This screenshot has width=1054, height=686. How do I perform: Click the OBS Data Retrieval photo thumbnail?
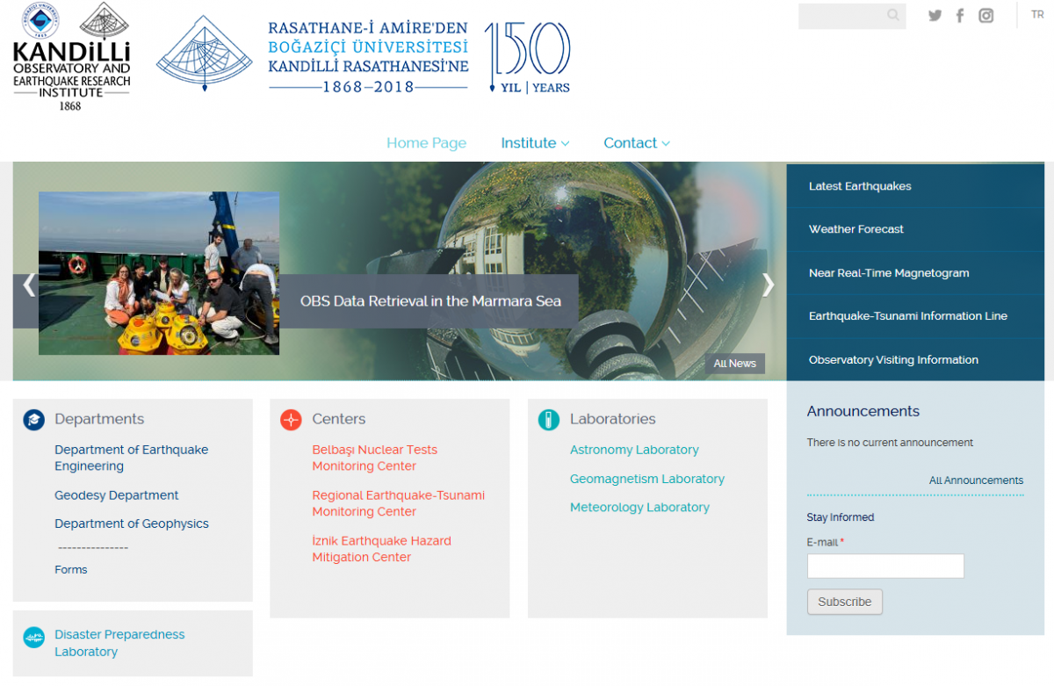coord(159,273)
